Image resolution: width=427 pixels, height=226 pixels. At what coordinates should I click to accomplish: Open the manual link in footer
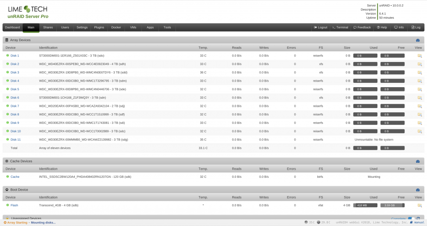click(419, 223)
